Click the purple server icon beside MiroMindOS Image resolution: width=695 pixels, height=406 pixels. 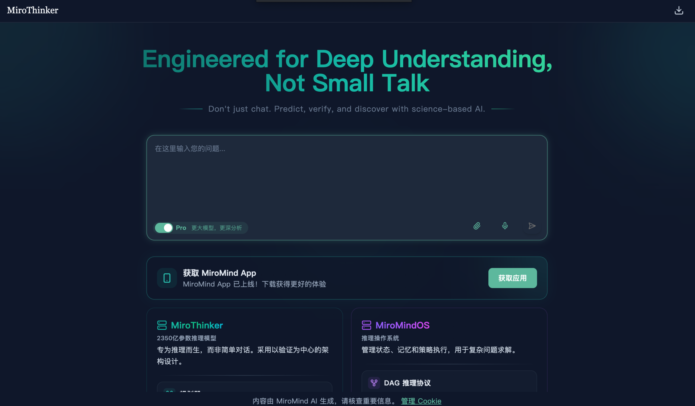click(x=366, y=325)
